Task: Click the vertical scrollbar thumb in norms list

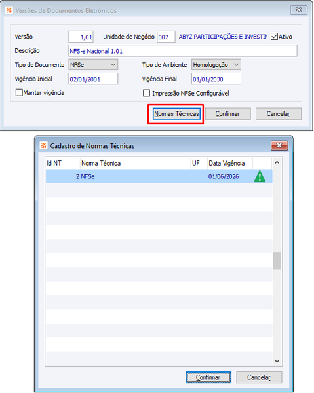Action: click(x=277, y=261)
